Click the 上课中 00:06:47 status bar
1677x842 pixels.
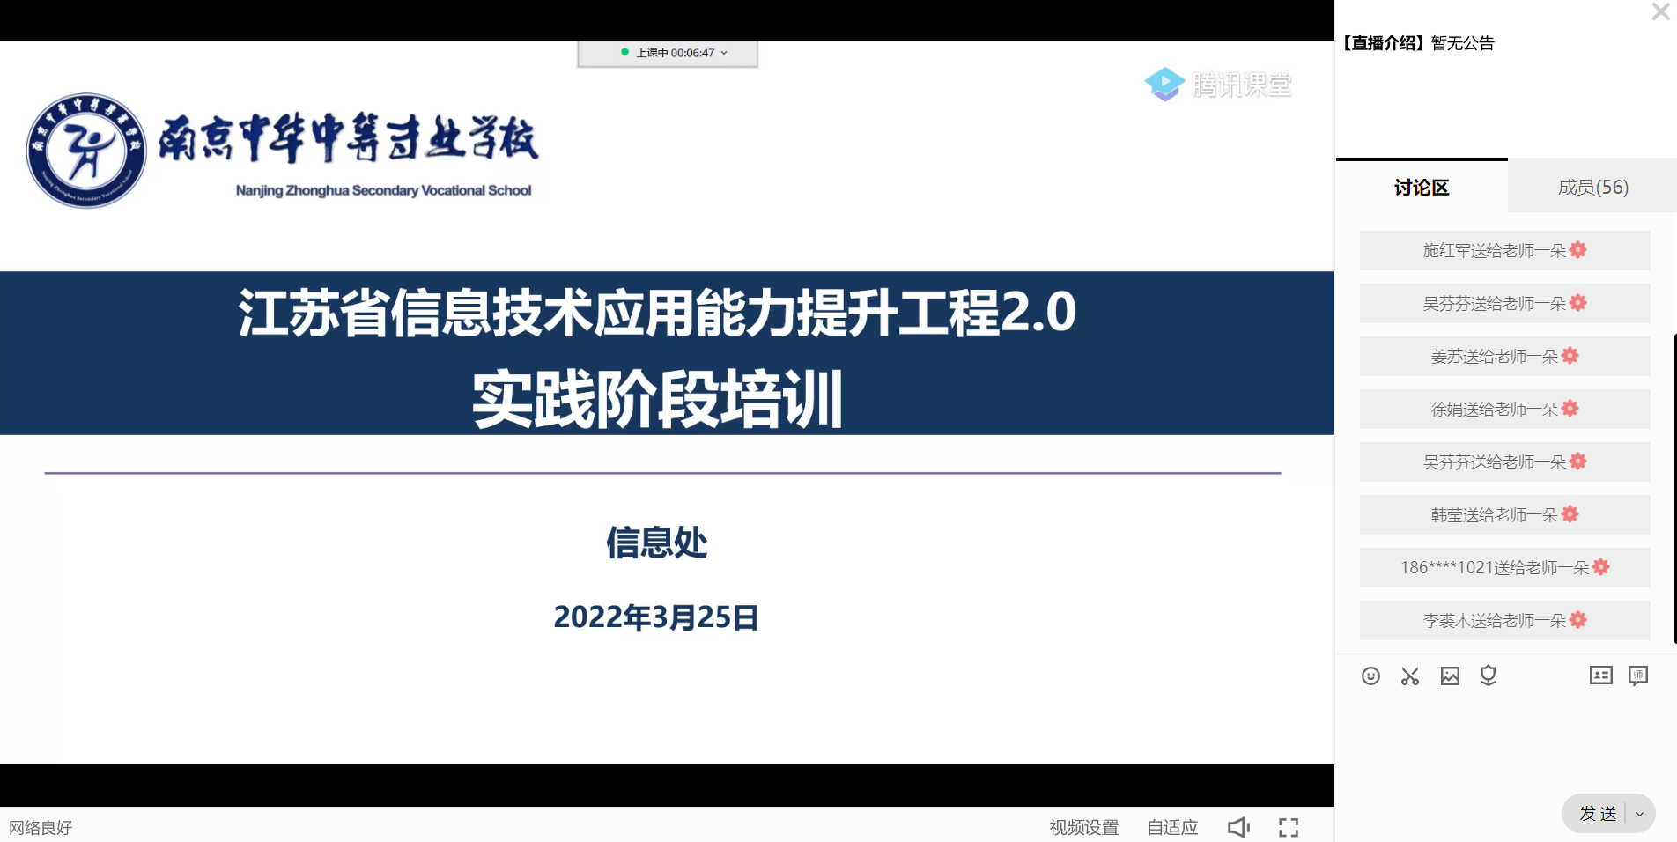point(668,53)
